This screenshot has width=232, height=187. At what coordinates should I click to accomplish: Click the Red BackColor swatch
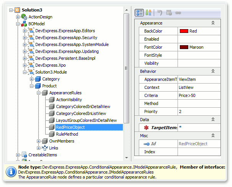pyautogui.click(x=184, y=31)
